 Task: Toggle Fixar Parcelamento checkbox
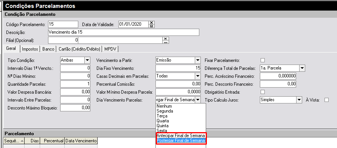262,60
